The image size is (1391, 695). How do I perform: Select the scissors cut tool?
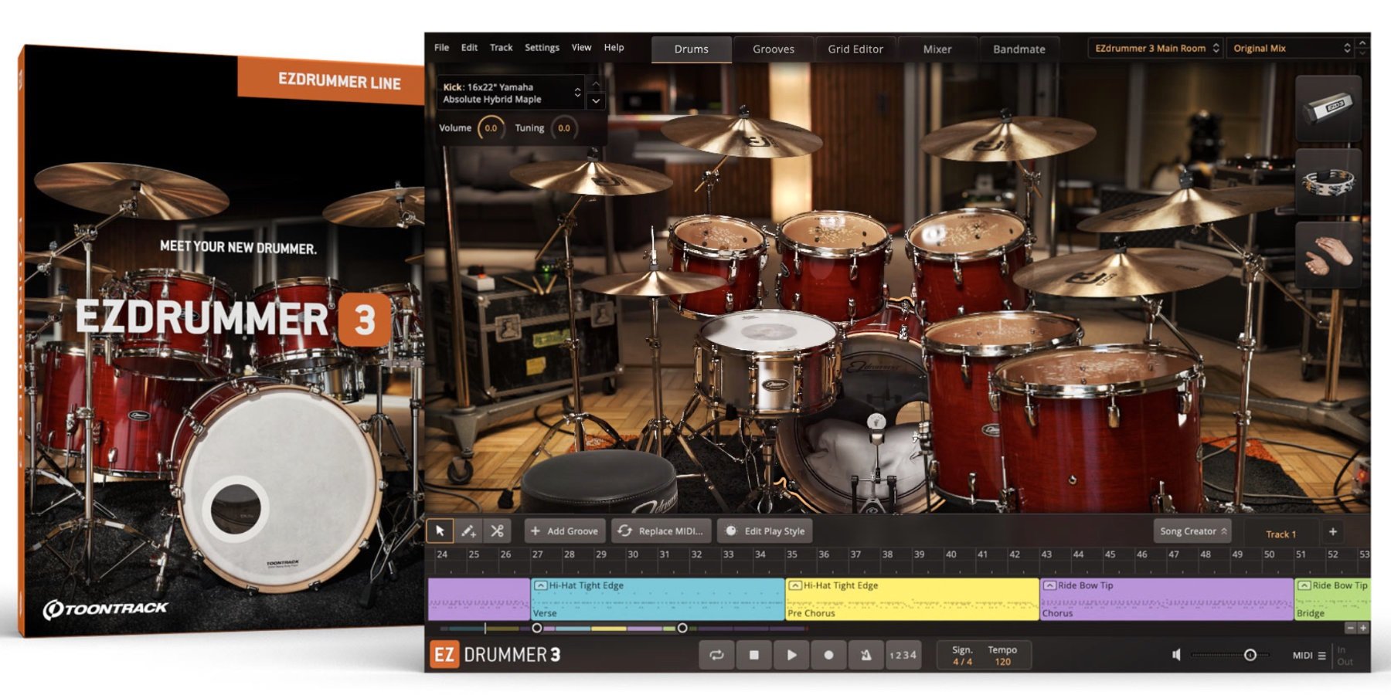pyautogui.click(x=497, y=531)
